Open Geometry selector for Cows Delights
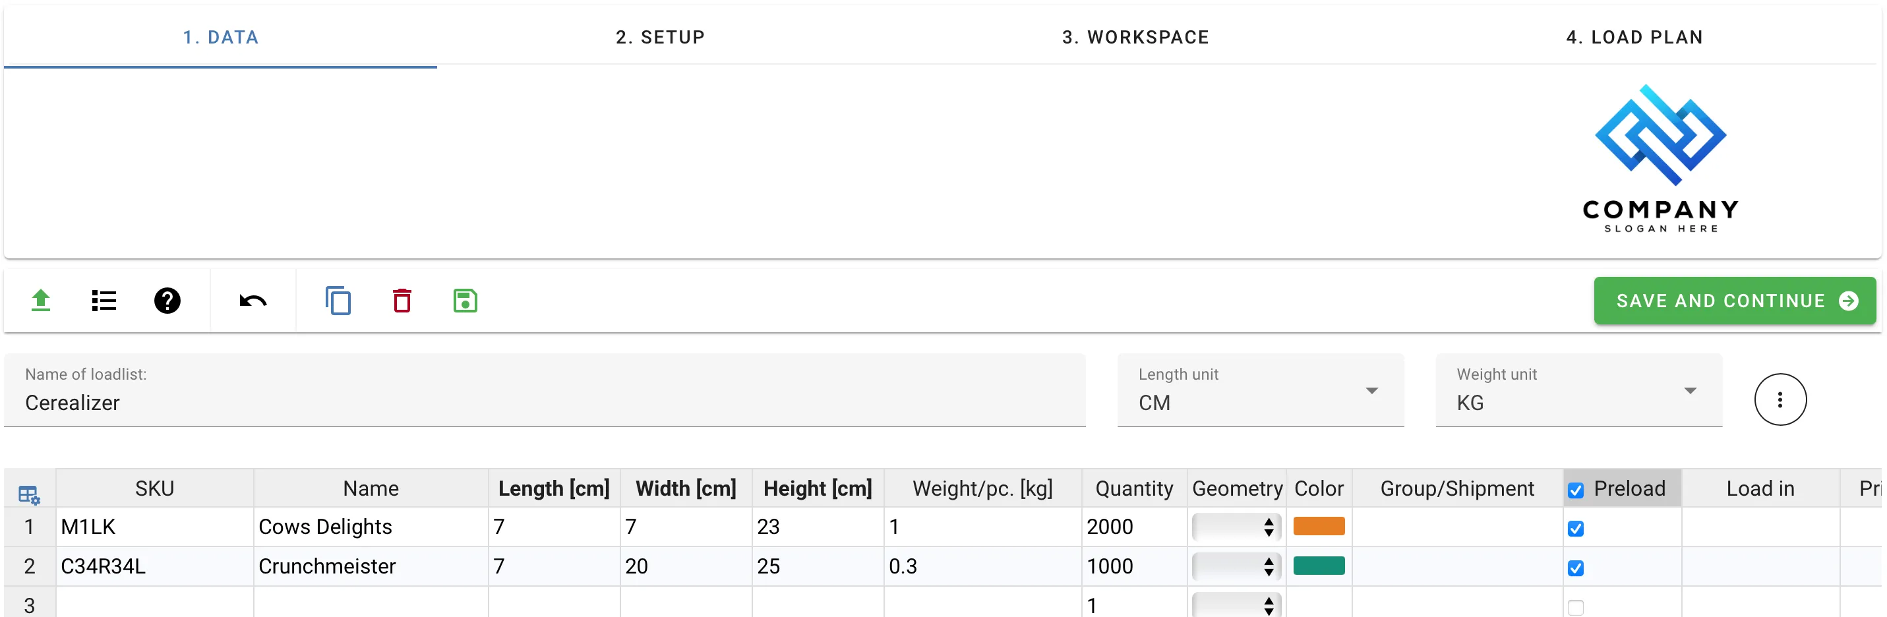 (x=1236, y=527)
